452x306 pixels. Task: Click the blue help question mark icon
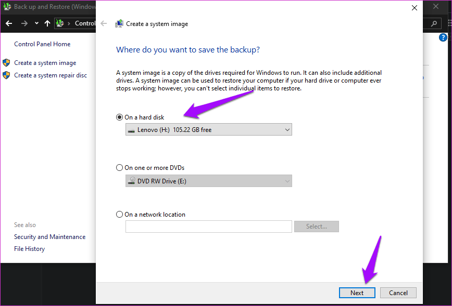443,37
